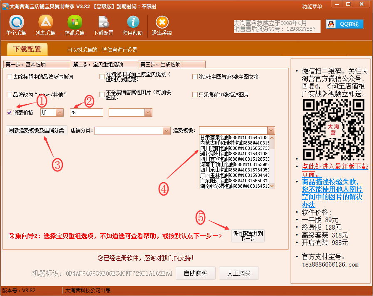Open the 加 price operation dropdown
This screenshot has width=373, height=296.
click(60, 113)
